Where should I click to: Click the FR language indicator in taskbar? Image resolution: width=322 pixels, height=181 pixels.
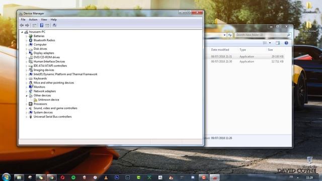tap(291, 177)
